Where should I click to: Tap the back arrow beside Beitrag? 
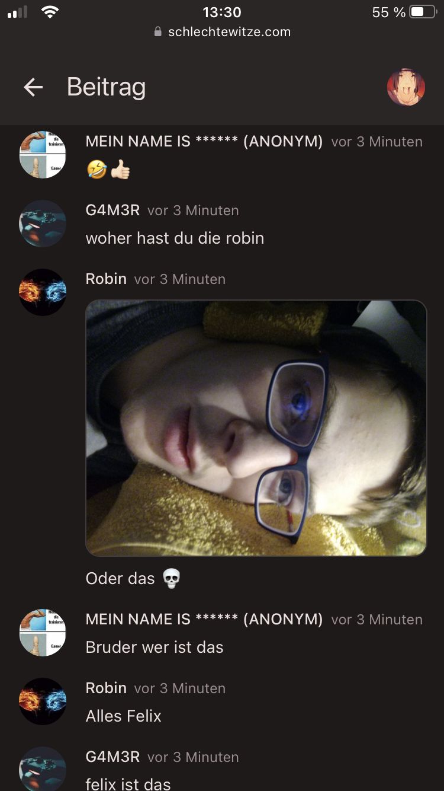tap(33, 88)
